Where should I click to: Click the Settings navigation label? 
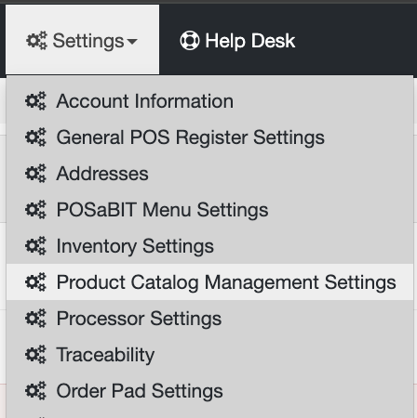tap(88, 41)
